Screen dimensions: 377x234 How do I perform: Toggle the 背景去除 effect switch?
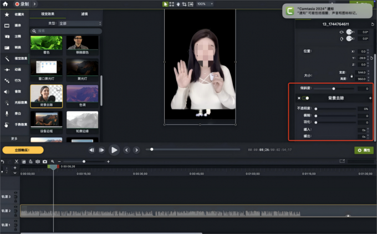305,98
